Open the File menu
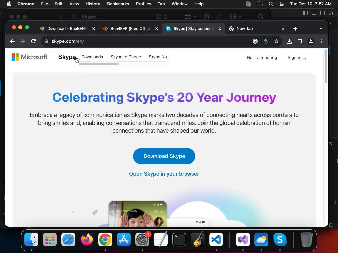This screenshot has width=338, height=253. 45,4
